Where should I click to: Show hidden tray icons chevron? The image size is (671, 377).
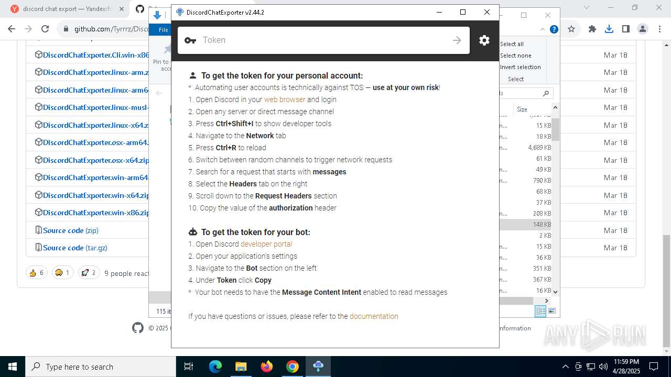565,367
